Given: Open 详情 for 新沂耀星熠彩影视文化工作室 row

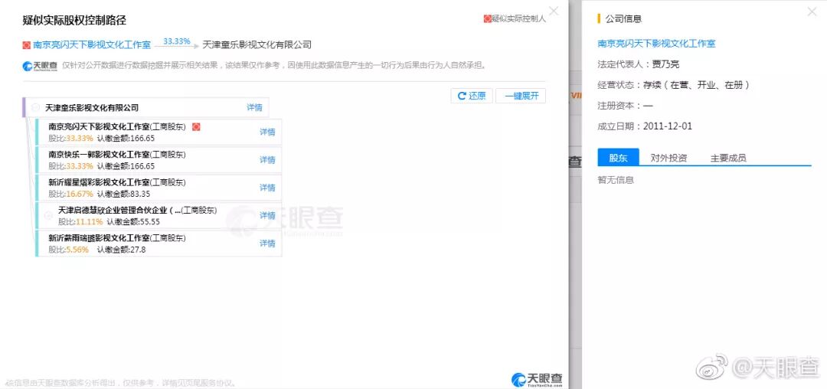Looking at the screenshot, I should click(x=267, y=188).
